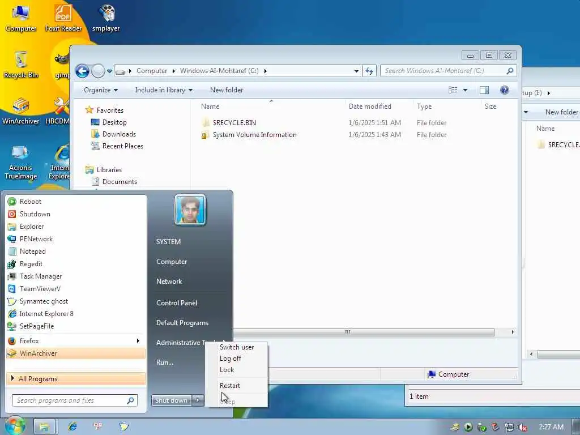580x435 pixels.
Task: Launch Acronis TrueImage desktop icon
Action: tap(21, 162)
